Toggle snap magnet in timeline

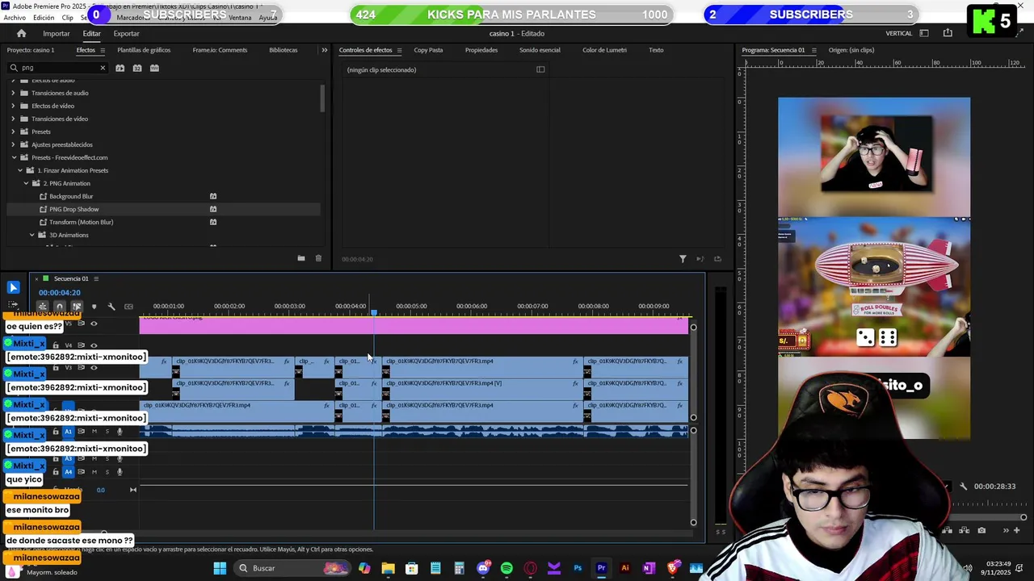tap(60, 307)
